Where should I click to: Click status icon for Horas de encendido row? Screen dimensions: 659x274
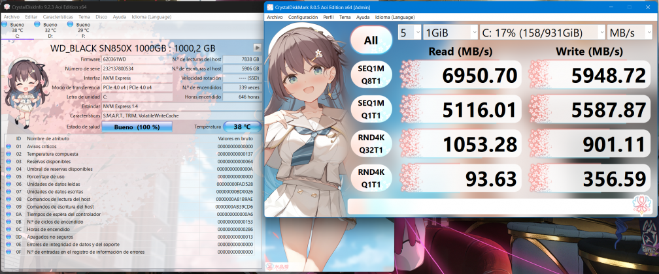pyautogui.click(x=8, y=230)
